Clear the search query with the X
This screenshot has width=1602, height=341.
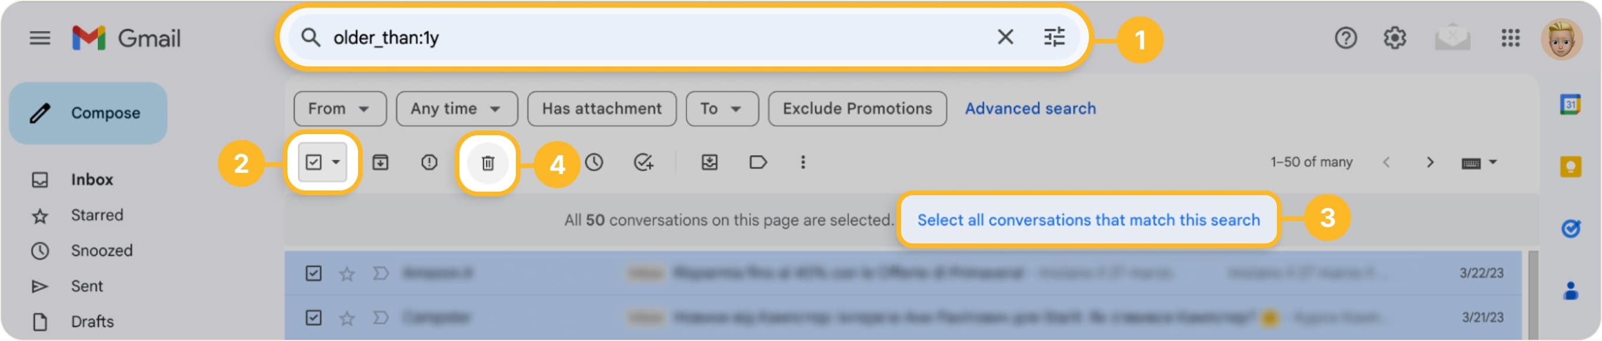tap(1005, 38)
